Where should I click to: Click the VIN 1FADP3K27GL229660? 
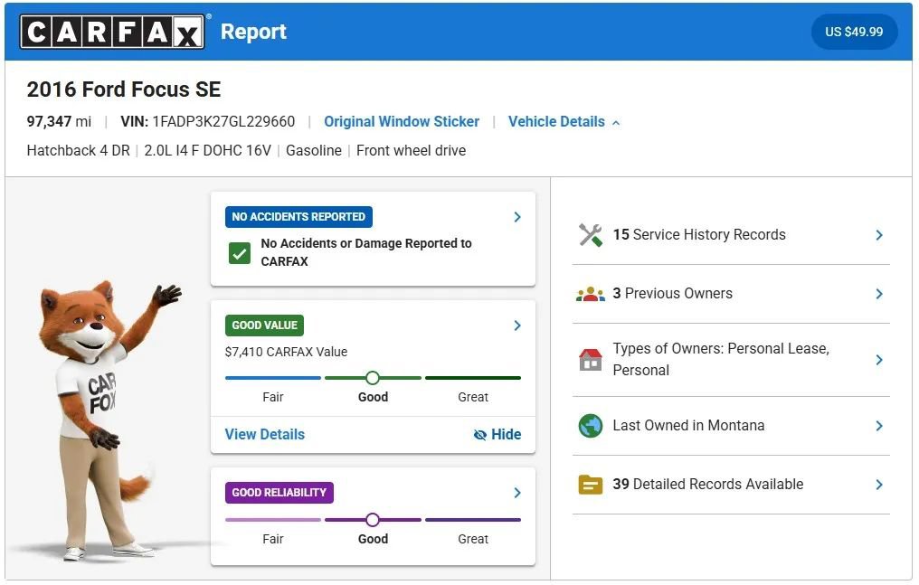pyautogui.click(x=207, y=122)
